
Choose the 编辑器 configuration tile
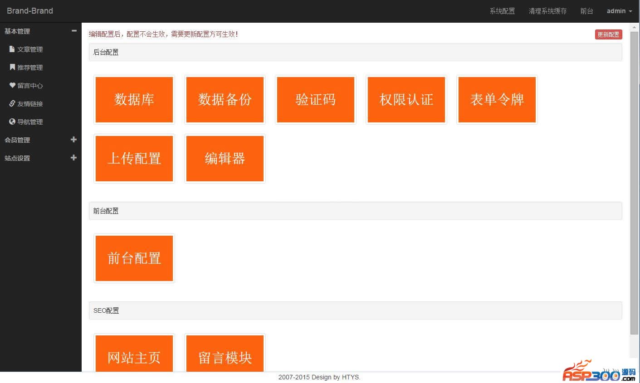point(225,159)
